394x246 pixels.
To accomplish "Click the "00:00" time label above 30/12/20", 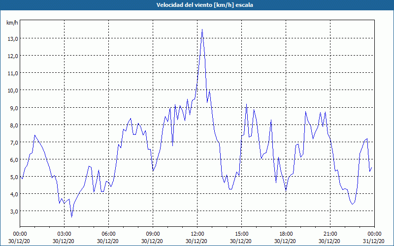I will point(20,234).
